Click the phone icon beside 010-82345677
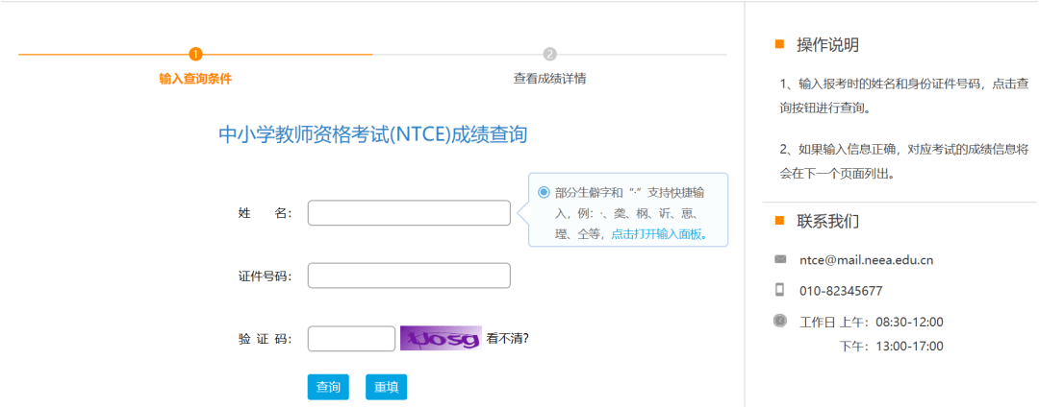 point(780,290)
